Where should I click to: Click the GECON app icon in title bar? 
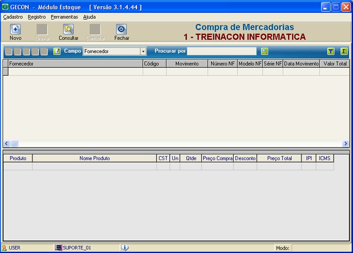[5, 7]
